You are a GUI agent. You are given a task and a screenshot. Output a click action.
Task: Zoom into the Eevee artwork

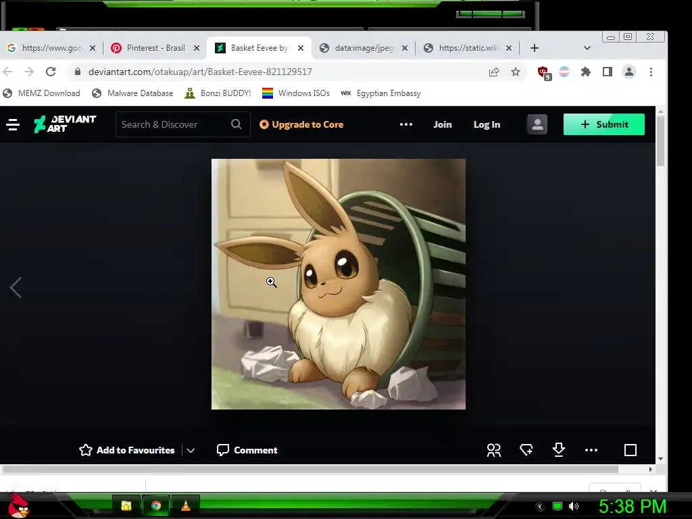tap(338, 284)
